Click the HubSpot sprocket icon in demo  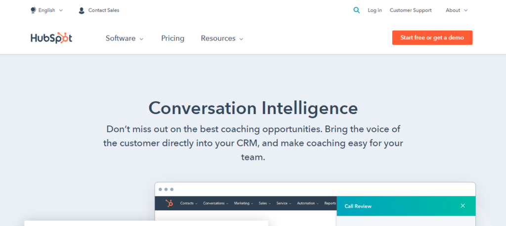pos(169,203)
